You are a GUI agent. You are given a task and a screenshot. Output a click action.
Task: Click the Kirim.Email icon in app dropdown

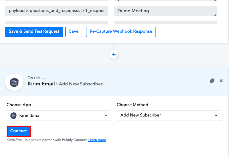pyautogui.click(x=14, y=116)
